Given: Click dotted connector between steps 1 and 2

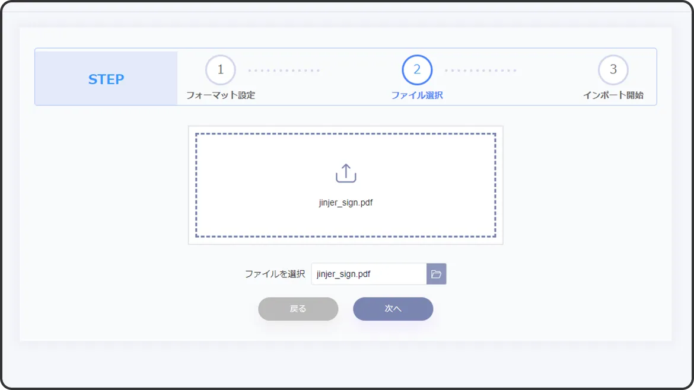Looking at the screenshot, I should pyautogui.click(x=284, y=71).
